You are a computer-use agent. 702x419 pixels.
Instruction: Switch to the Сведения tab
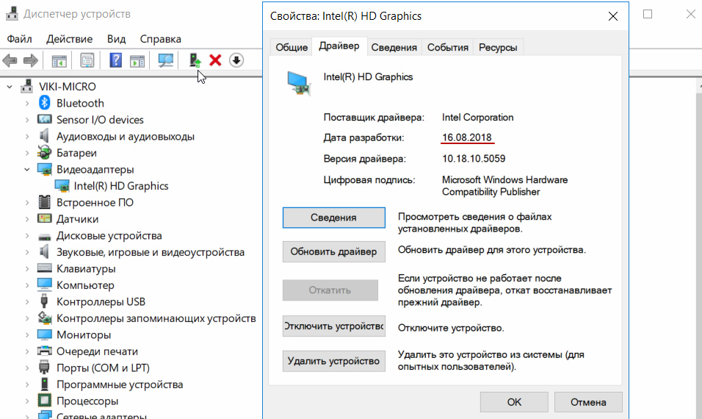(394, 47)
